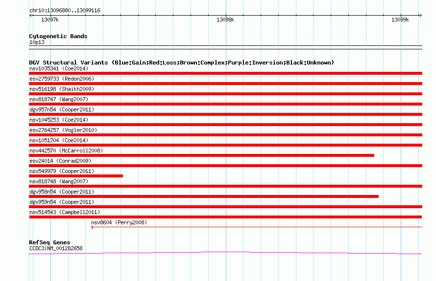Select the esv2759733 (Redon2006) red loss bar
The image size is (436, 281).
pyautogui.click(x=225, y=84)
